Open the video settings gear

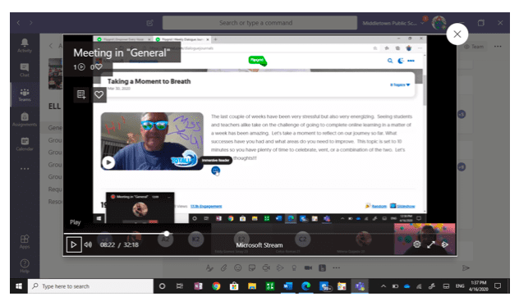[416, 244]
